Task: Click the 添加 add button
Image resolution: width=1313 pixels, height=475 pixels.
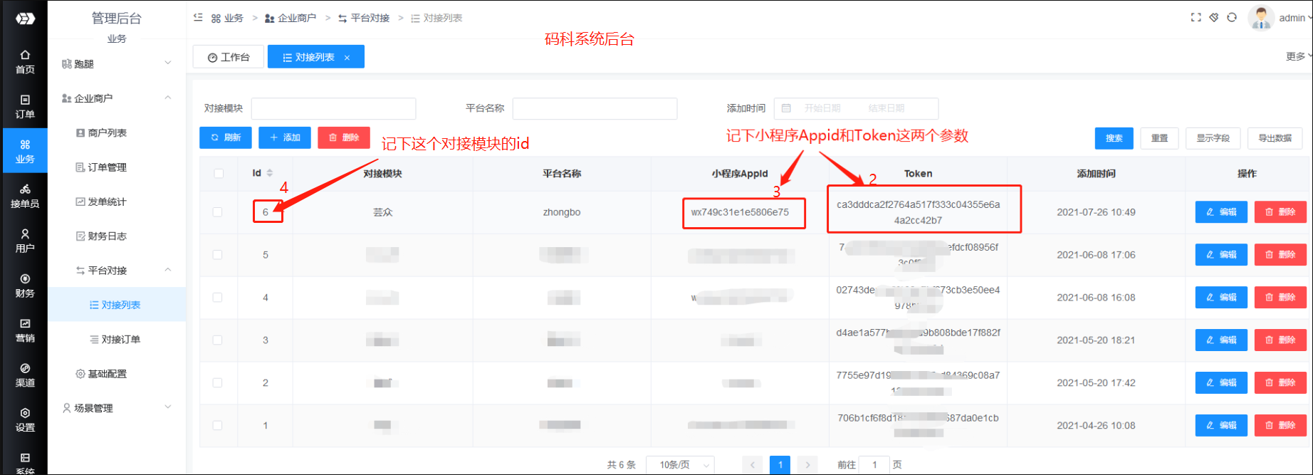Action: [285, 137]
